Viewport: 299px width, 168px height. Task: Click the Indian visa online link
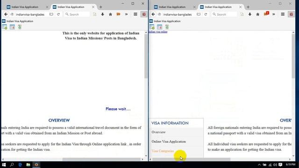pyautogui.click(x=158, y=32)
